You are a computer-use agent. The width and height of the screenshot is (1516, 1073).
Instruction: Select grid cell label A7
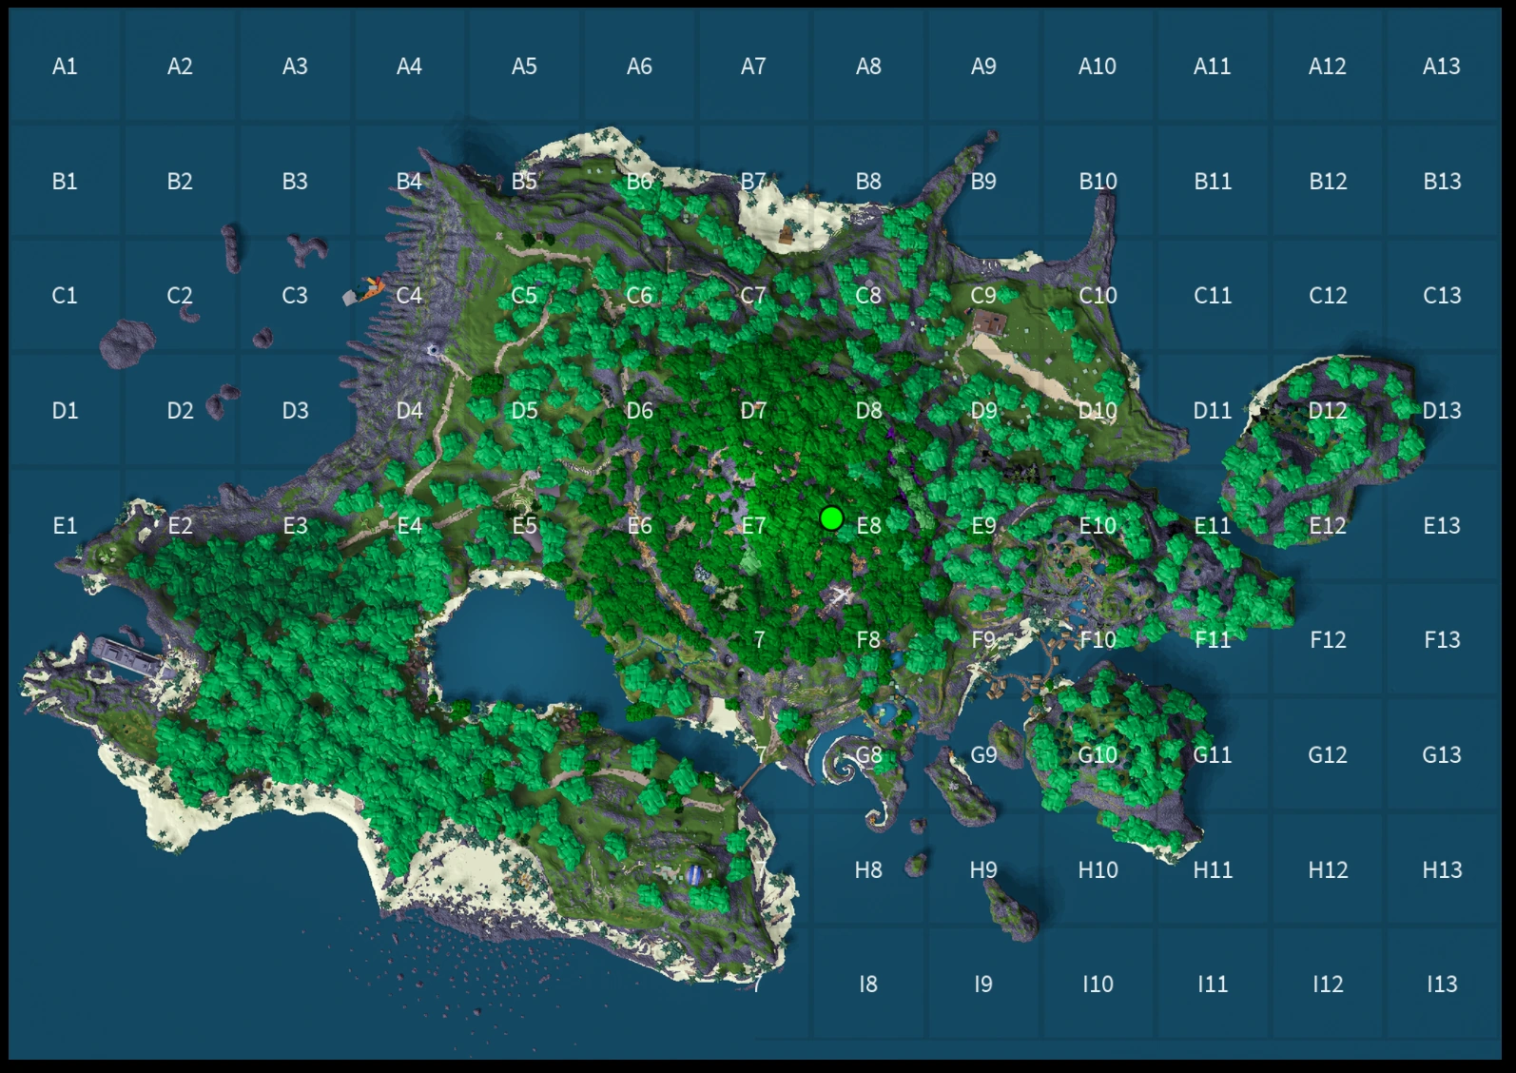(753, 67)
